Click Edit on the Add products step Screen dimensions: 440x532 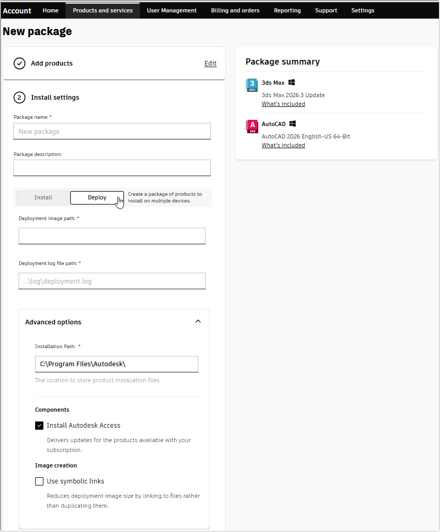pyautogui.click(x=210, y=63)
